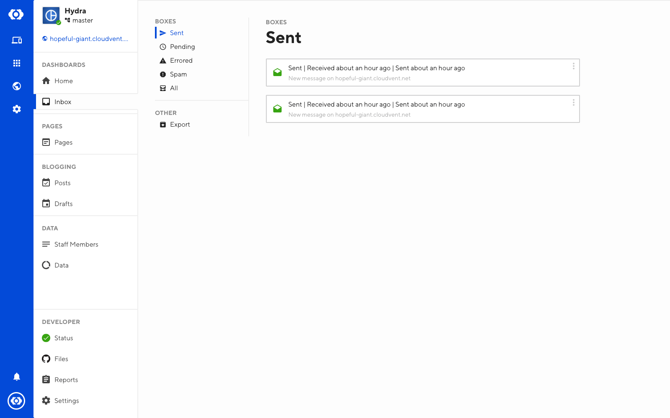Open the Status developer page

64,338
